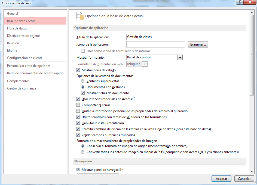Screen dimensions: 257x185
Task: Uncheck 'Validar campos numéricos truncados'
Action: (78, 135)
